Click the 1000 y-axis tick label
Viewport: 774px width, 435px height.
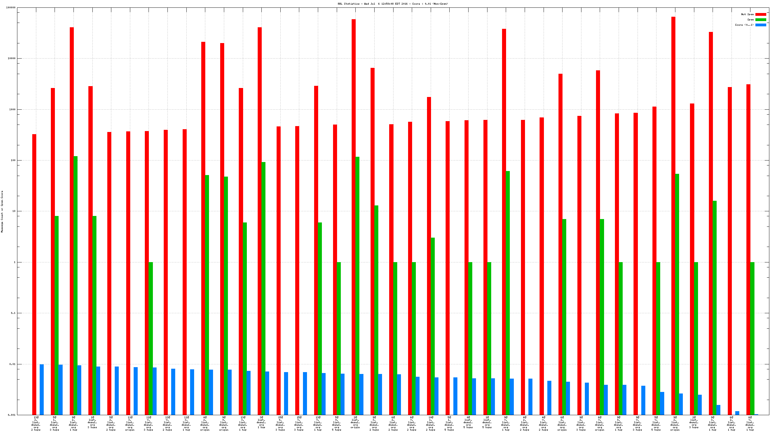pyautogui.click(x=12, y=110)
